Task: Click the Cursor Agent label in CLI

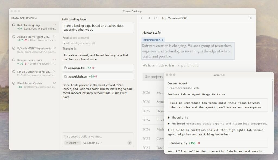Action: pos(177,84)
